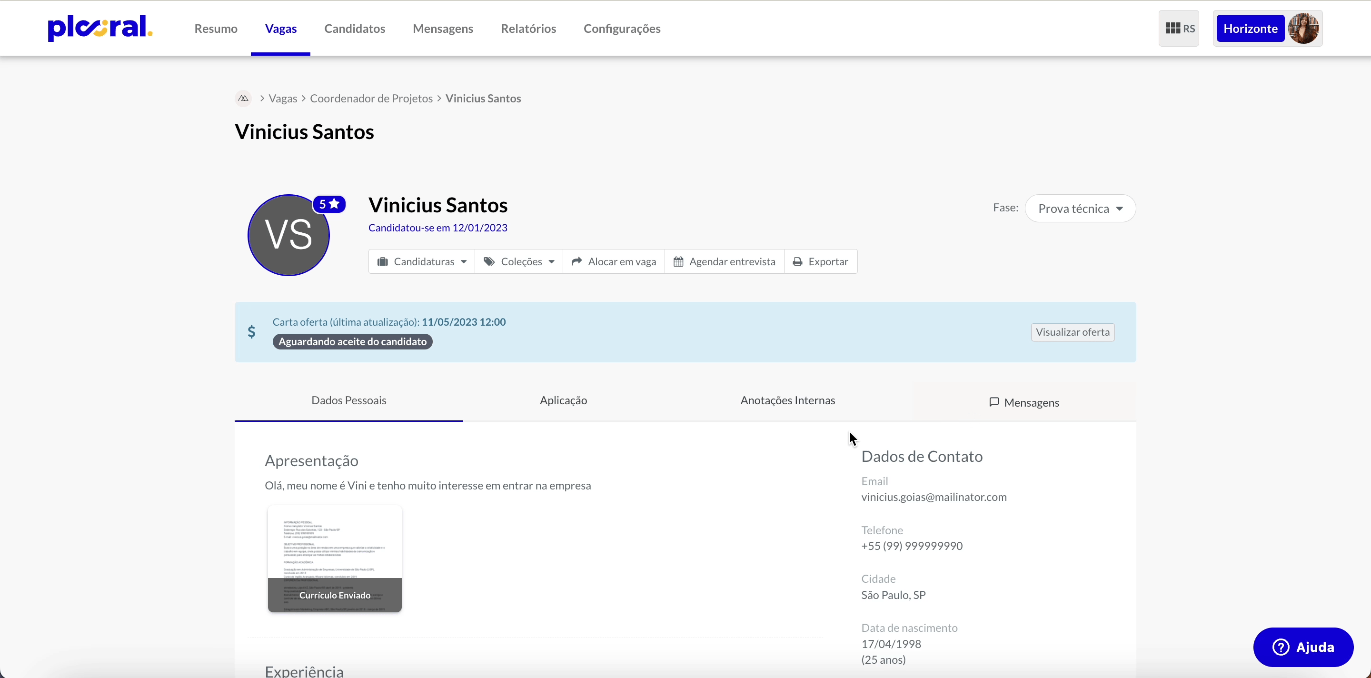Click the Ajuda question mark icon
This screenshot has width=1371, height=678.
1281,647
